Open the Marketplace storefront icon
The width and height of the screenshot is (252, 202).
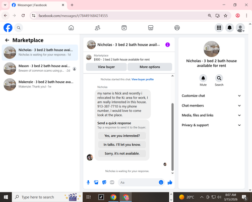coord(151,28)
